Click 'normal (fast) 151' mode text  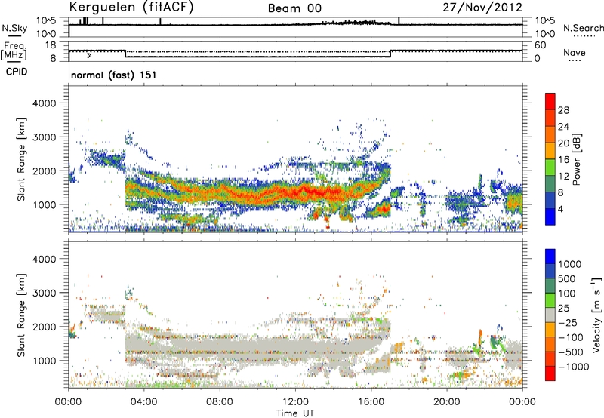point(114,75)
